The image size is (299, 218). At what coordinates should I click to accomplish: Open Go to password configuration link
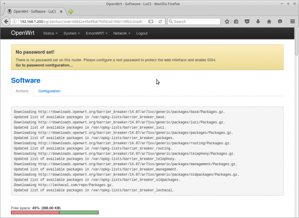[44, 65]
